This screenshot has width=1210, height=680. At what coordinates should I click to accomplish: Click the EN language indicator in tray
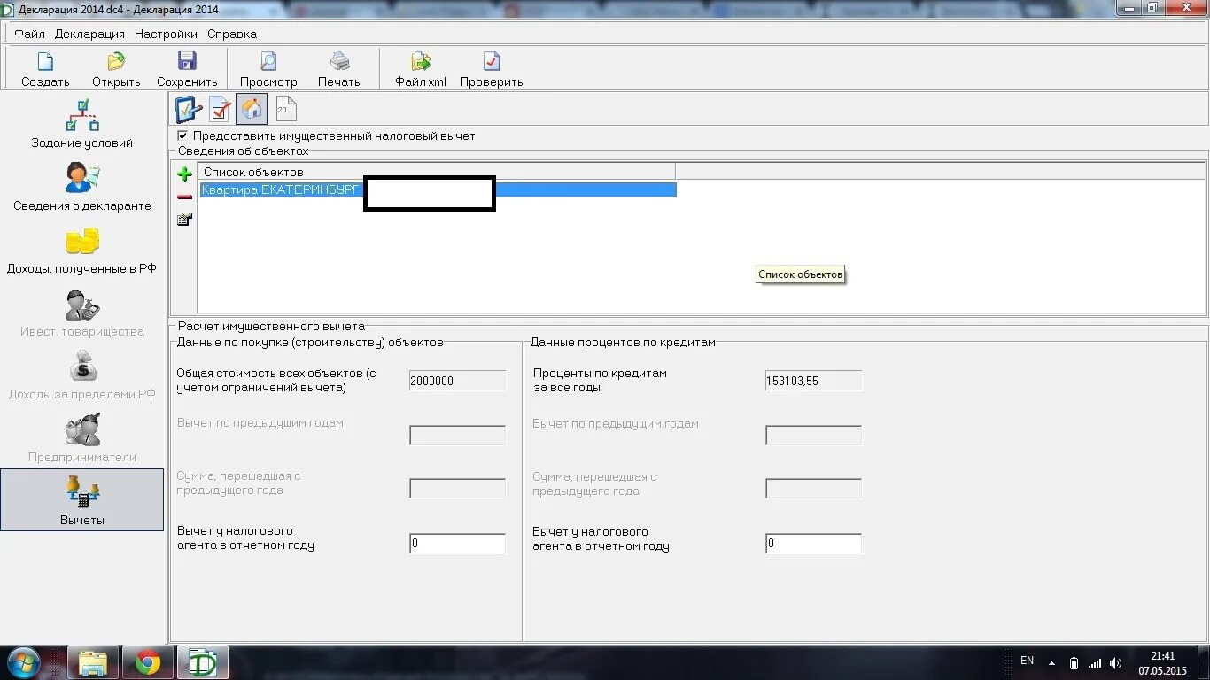[x=1028, y=661]
